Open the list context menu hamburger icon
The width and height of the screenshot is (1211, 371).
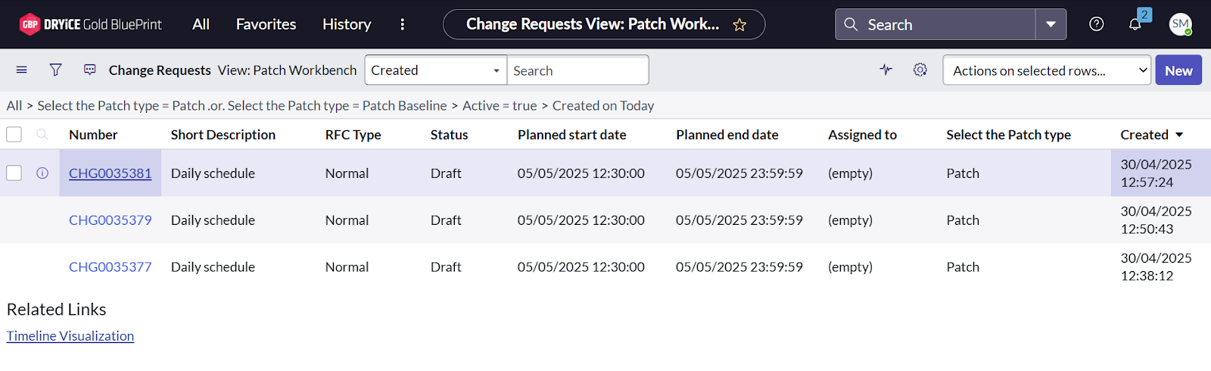tap(22, 70)
